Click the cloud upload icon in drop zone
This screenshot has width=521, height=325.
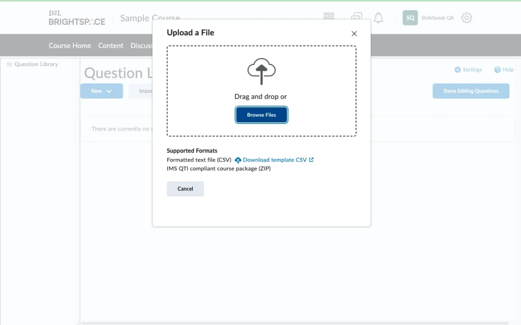click(x=261, y=71)
